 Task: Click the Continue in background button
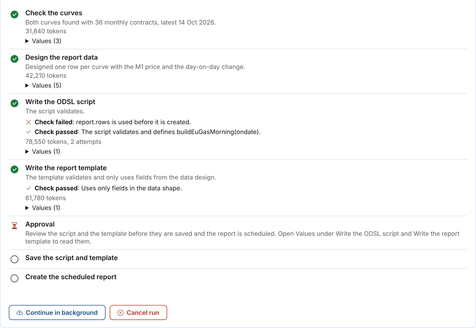(57, 313)
